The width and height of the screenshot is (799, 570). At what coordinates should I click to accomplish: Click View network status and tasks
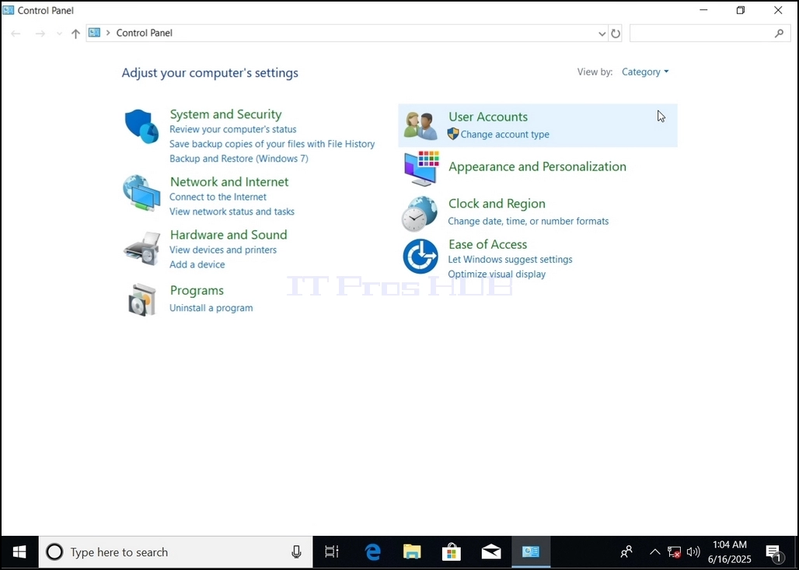pos(232,212)
